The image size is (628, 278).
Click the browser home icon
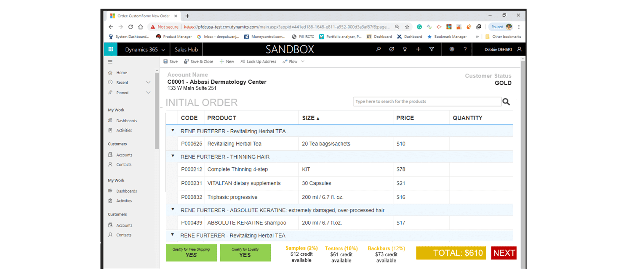[x=140, y=27]
